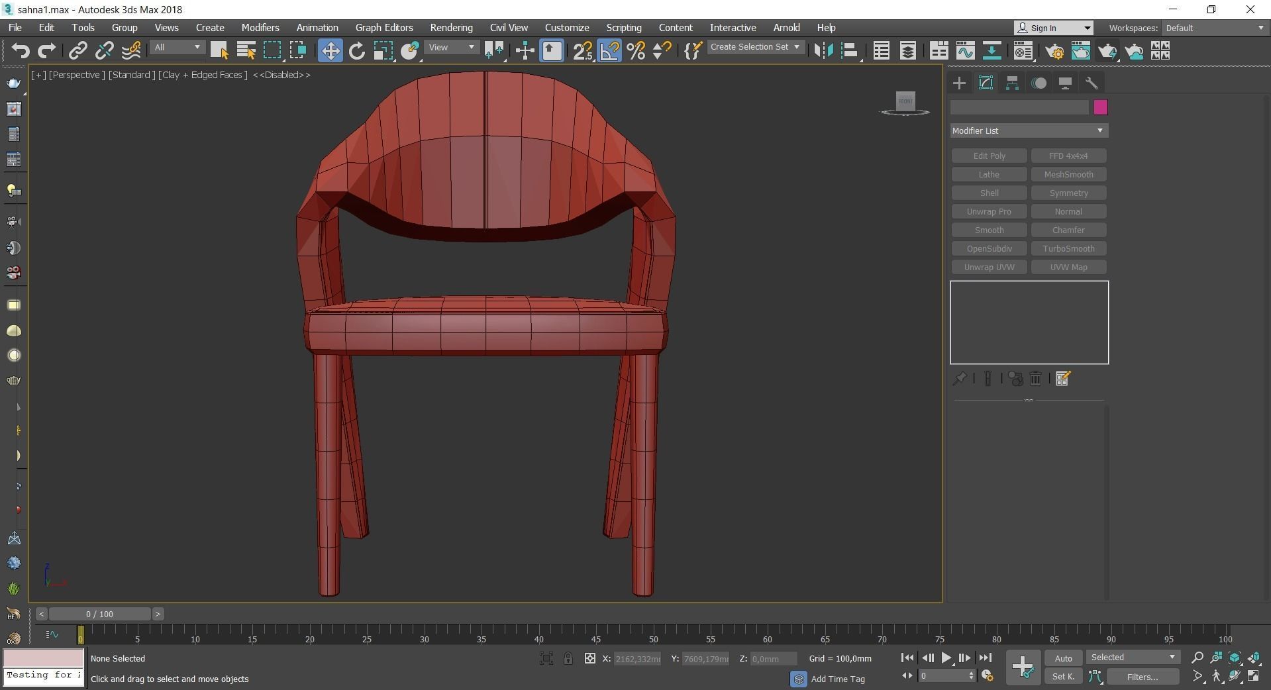This screenshot has width=1271, height=690.
Task: Click the Select and Place tool
Action: tap(410, 51)
